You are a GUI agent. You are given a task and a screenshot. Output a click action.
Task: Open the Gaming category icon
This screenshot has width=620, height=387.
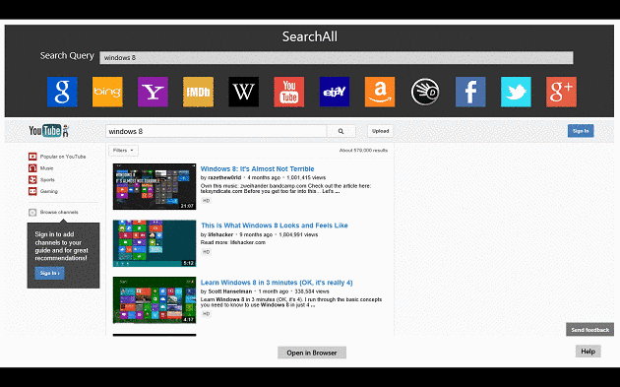pos(32,191)
